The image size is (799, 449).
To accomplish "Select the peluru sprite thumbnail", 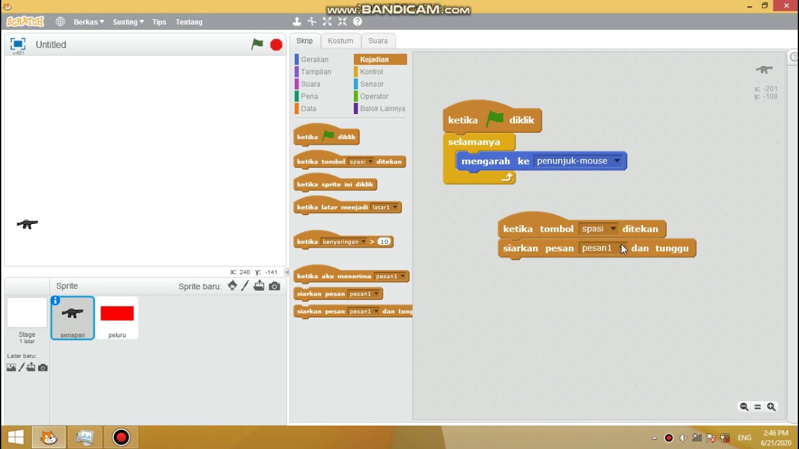I will pos(117,318).
